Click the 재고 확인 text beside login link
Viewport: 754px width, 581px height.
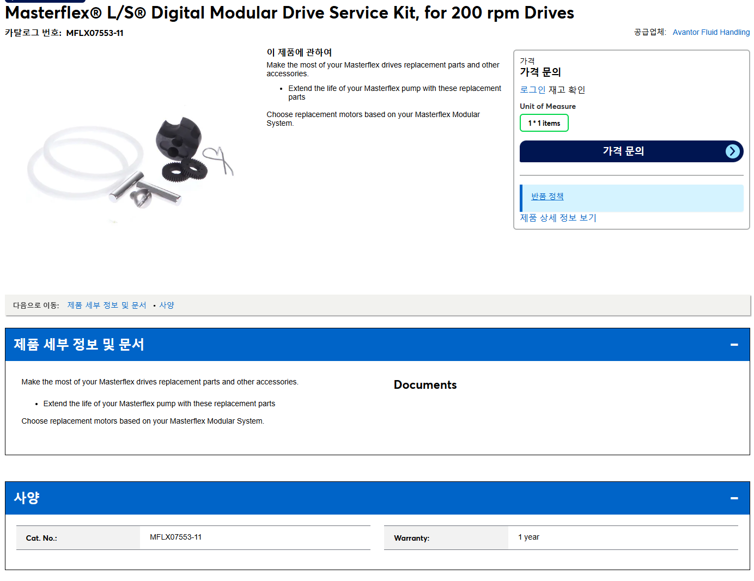tap(567, 90)
